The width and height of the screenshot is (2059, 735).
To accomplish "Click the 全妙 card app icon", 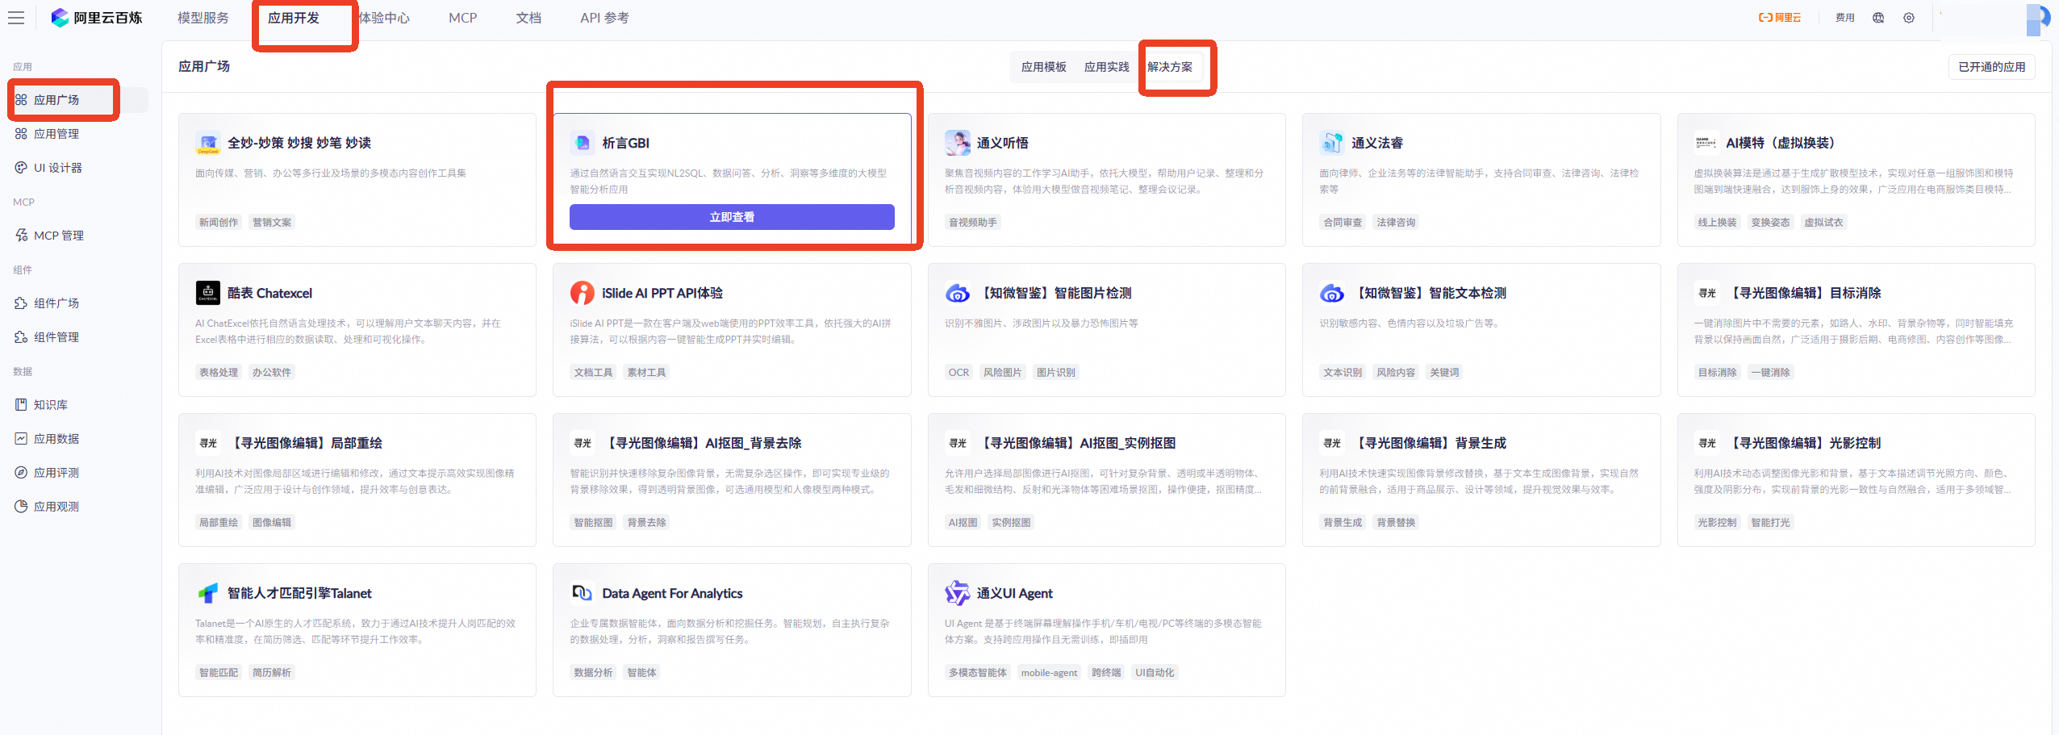I will pos(208,143).
